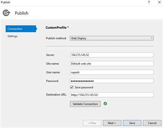
Task: Switch to the Settings tab
Action: (x=12, y=36)
